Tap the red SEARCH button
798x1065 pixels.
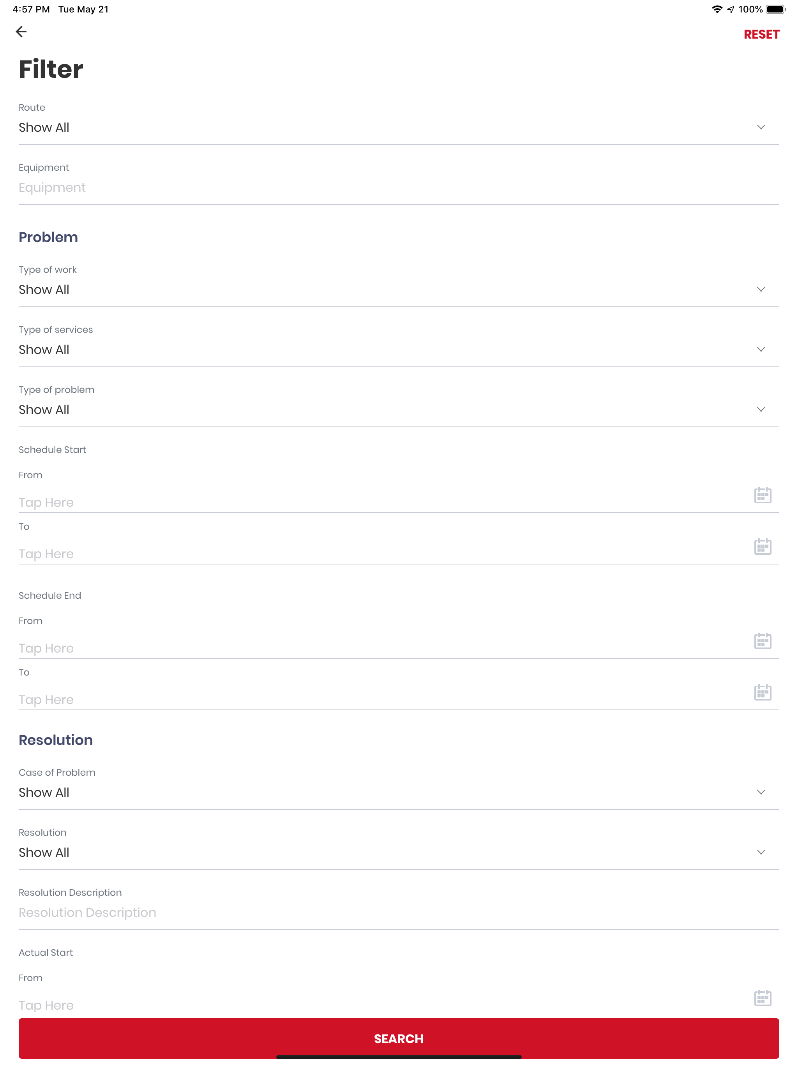[x=399, y=1038]
